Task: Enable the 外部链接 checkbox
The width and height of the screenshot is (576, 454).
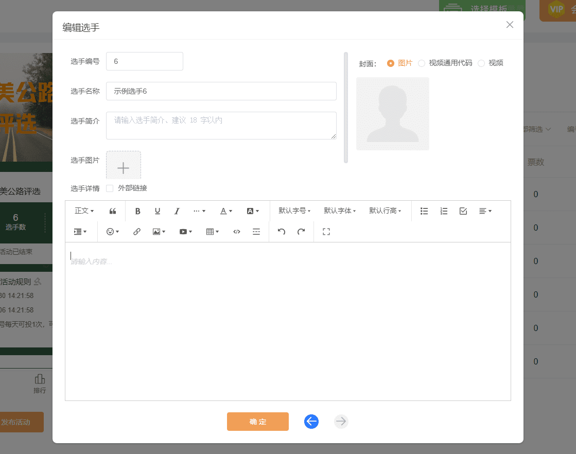Action: (110, 188)
